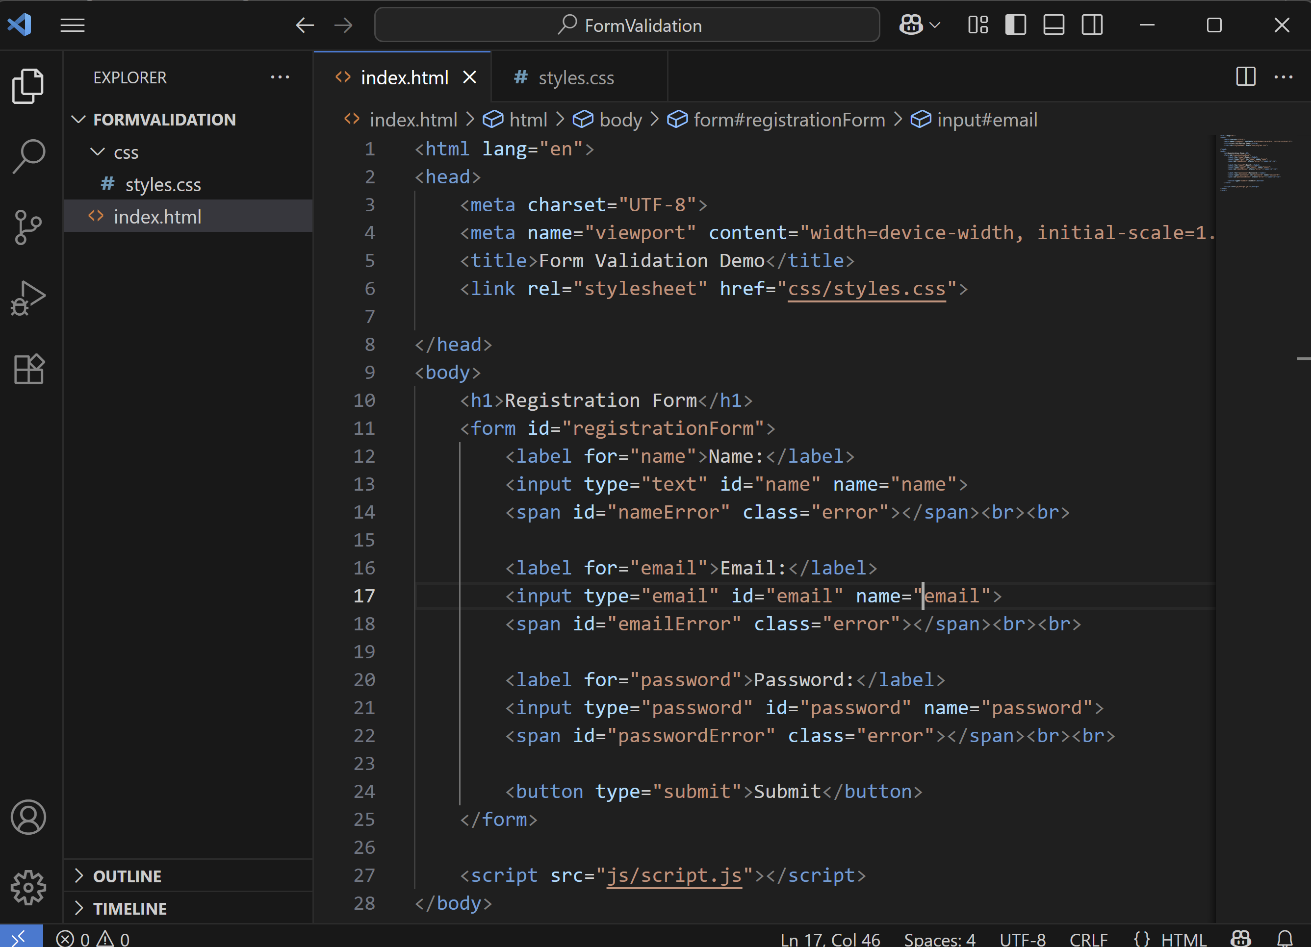1311x947 pixels.
Task: Open the hamburger menu
Action: click(72, 25)
